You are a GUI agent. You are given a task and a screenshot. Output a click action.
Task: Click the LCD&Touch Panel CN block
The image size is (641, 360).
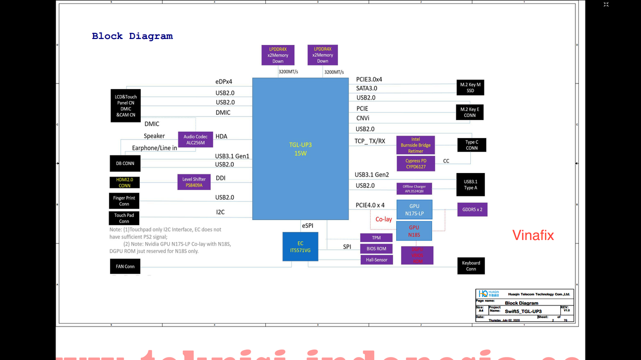point(126,105)
